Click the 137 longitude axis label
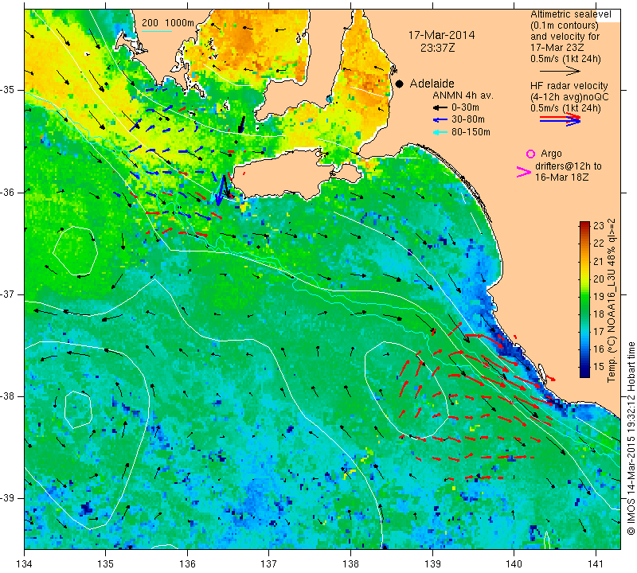 point(269,564)
